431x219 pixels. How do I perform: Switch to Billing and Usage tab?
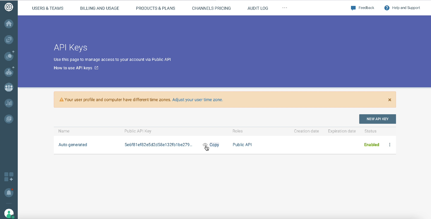pos(100,8)
